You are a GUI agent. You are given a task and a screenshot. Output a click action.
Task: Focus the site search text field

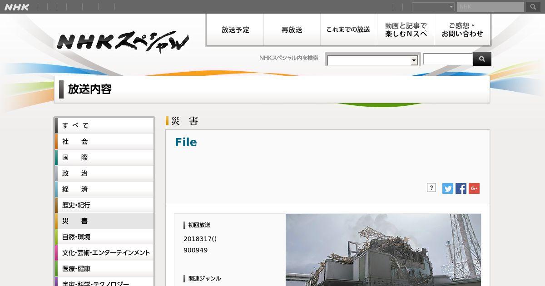pyautogui.click(x=448, y=59)
